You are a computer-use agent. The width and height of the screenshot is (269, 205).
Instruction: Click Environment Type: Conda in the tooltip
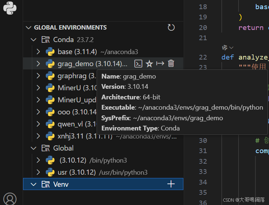click(141, 128)
